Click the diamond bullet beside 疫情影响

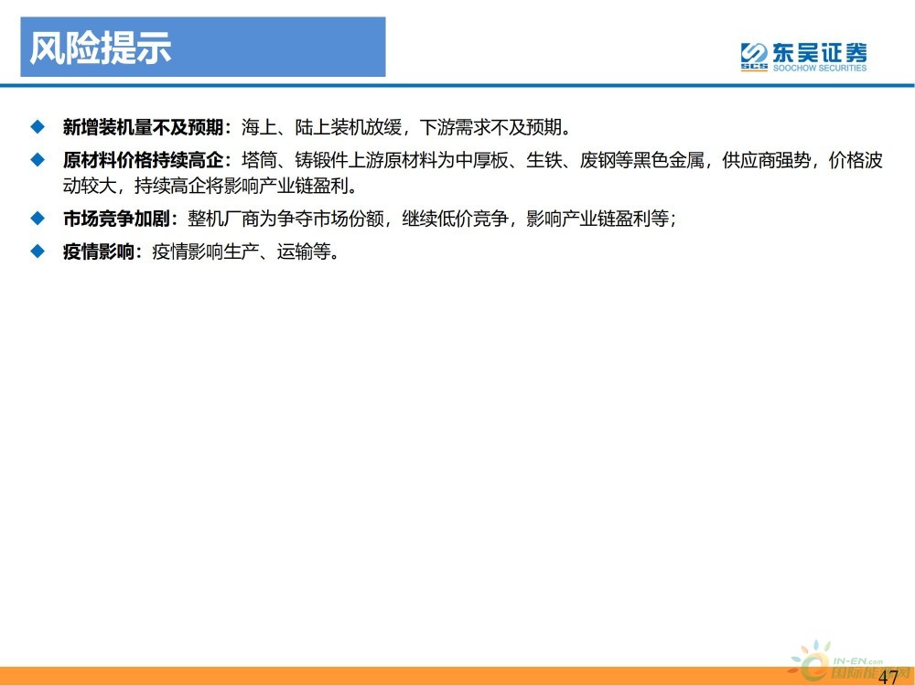38,252
